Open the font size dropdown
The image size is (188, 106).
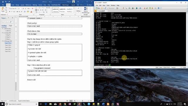(21, 9)
